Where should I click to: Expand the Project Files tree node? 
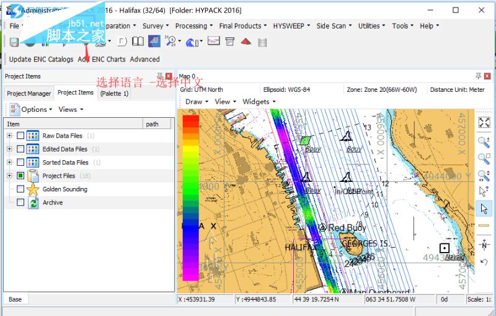pos(9,176)
